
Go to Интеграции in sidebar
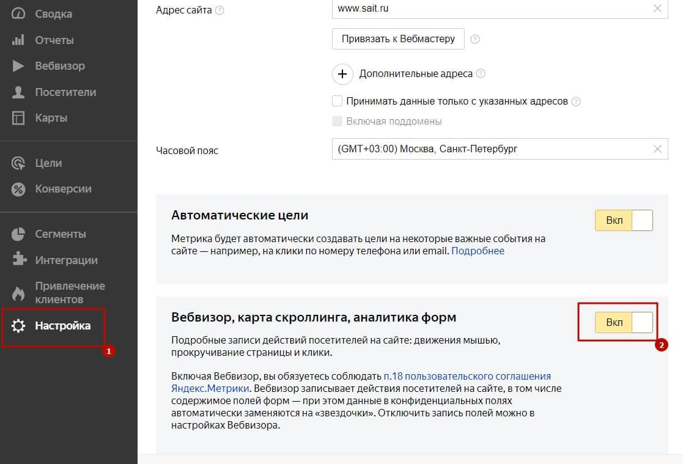(66, 260)
